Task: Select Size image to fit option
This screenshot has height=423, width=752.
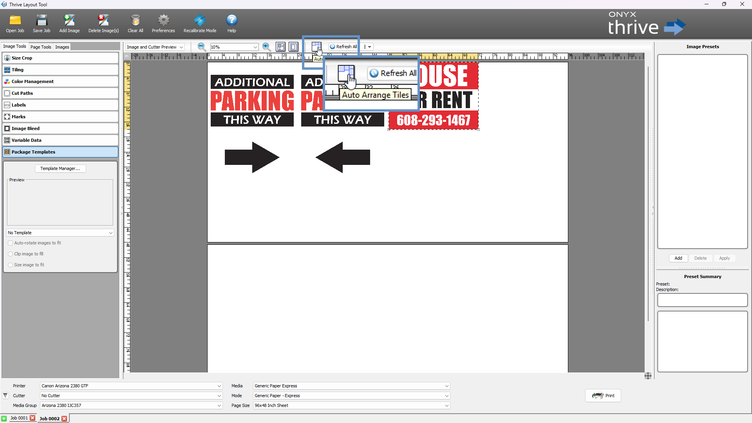Action: tap(11, 265)
